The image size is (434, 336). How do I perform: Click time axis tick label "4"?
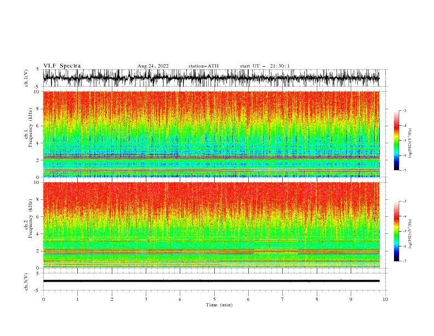click(180, 299)
